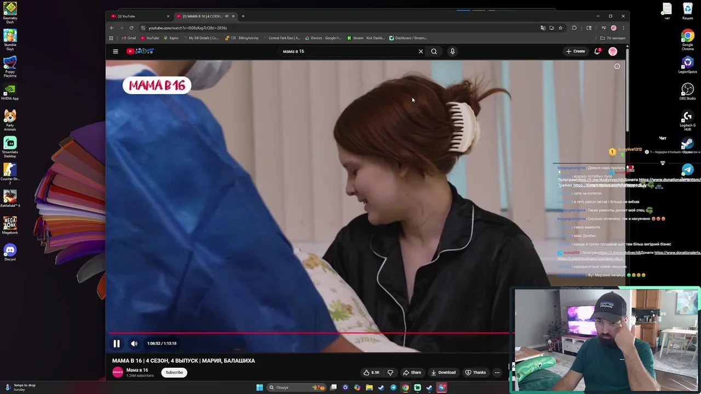The width and height of the screenshot is (701, 394).
Task: Bookmark this page with the star
Action: [560, 28]
